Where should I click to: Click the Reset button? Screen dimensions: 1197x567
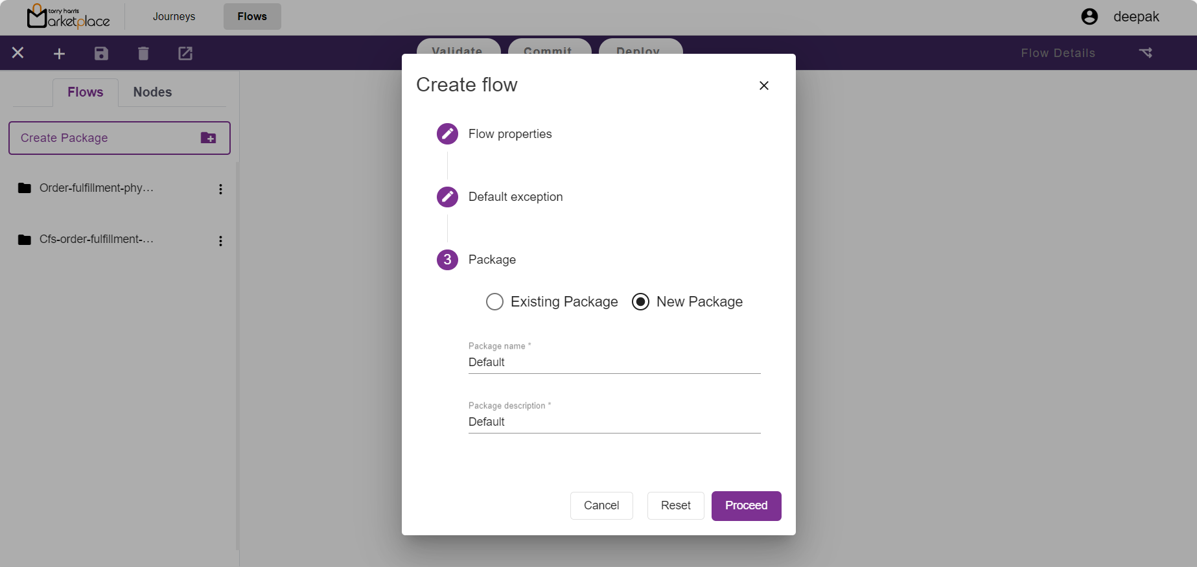click(675, 505)
